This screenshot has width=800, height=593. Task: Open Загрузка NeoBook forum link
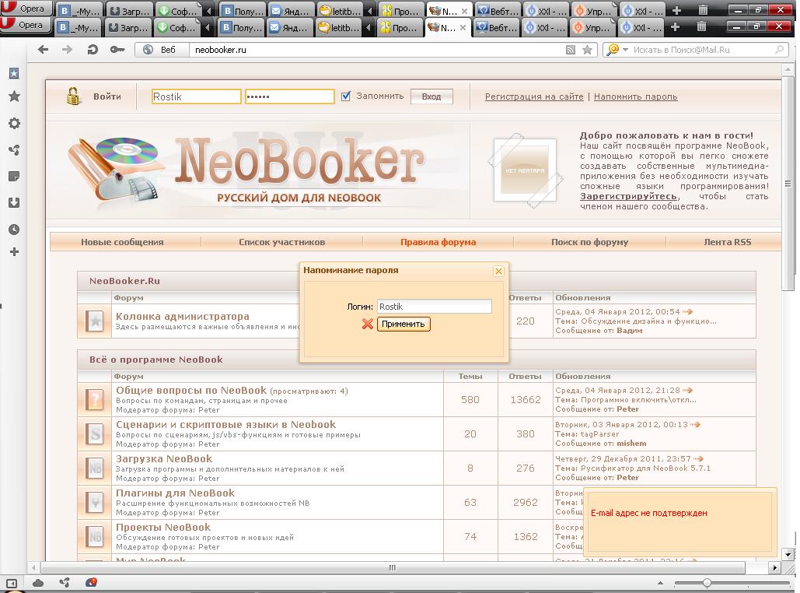click(164, 458)
